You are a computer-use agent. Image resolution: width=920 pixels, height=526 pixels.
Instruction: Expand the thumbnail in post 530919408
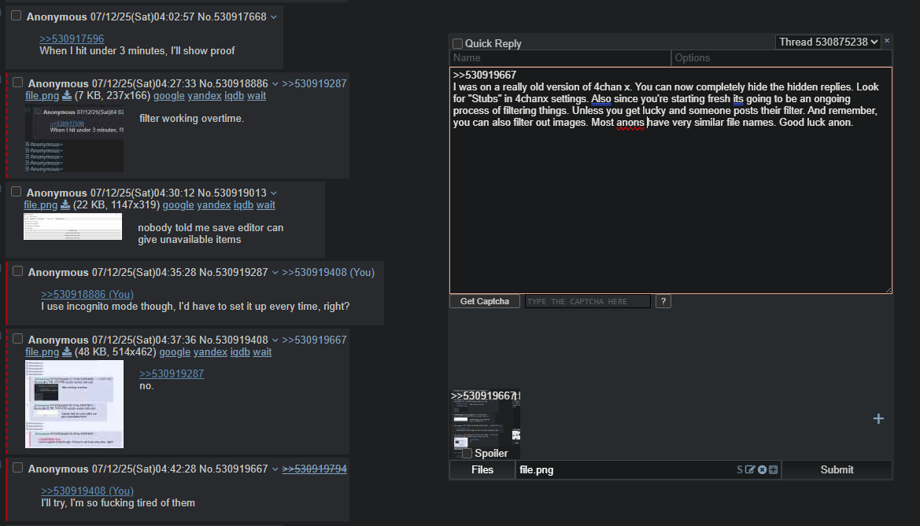75,404
